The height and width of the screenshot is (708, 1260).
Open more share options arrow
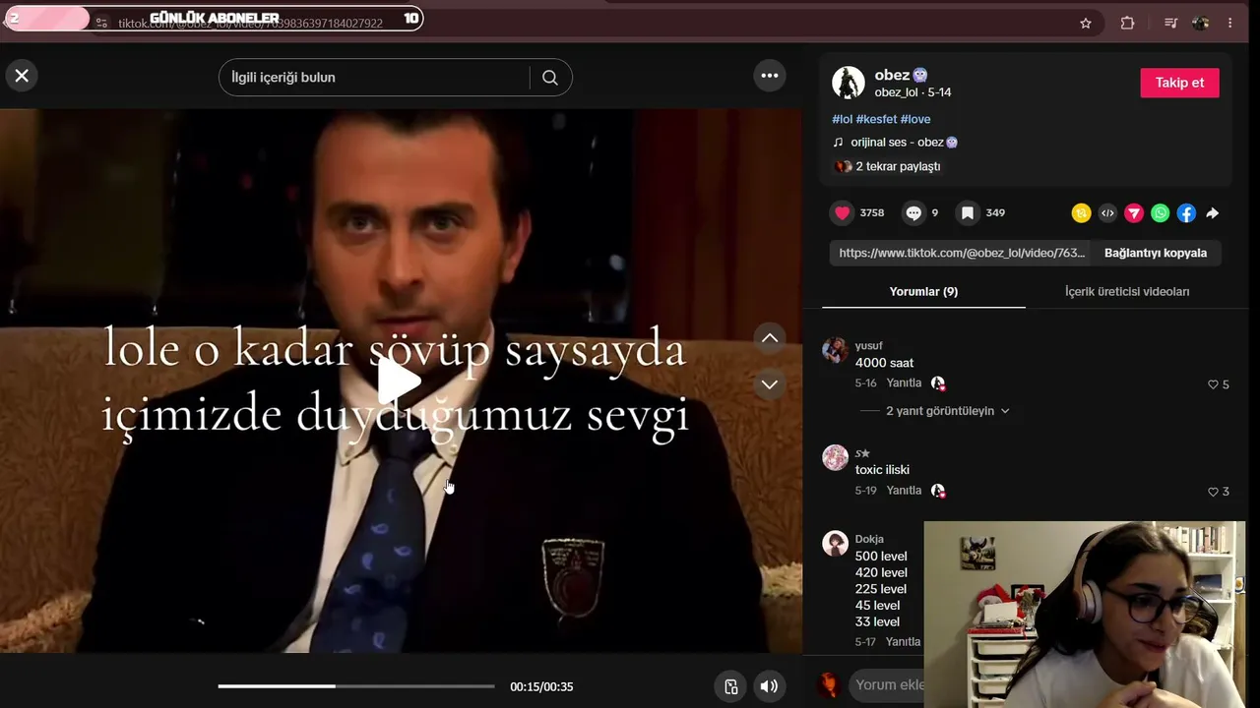point(1213,213)
